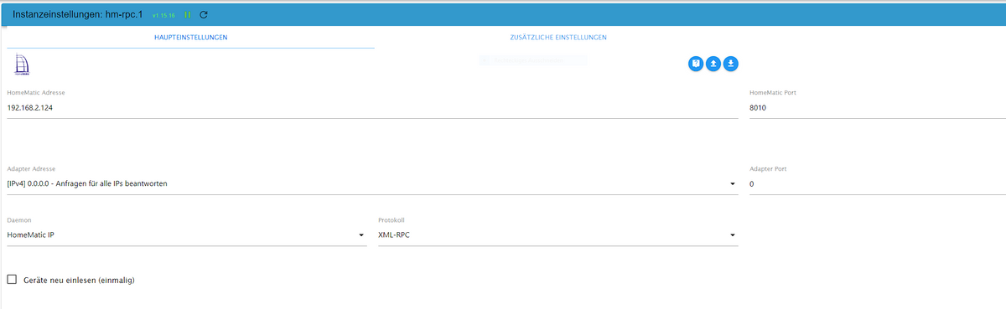Open the Daemon dropdown
1006x309 pixels.
click(187, 235)
